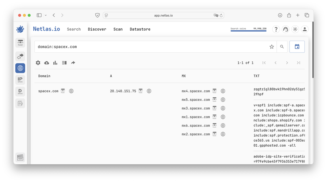
Task: Download results using the cloud icon
Action: click(x=47, y=63)
